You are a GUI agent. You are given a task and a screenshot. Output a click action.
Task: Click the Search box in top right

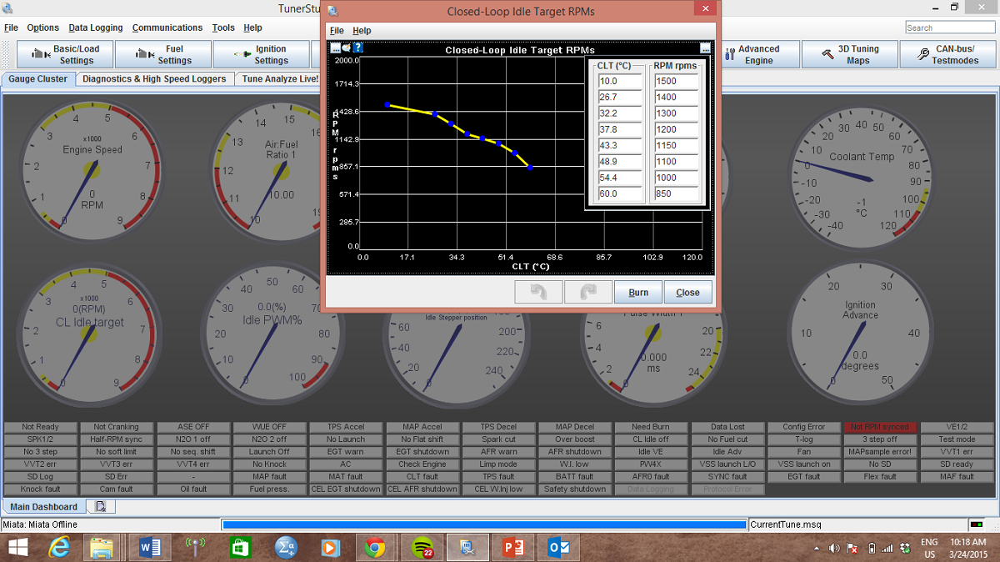[950, 28]
